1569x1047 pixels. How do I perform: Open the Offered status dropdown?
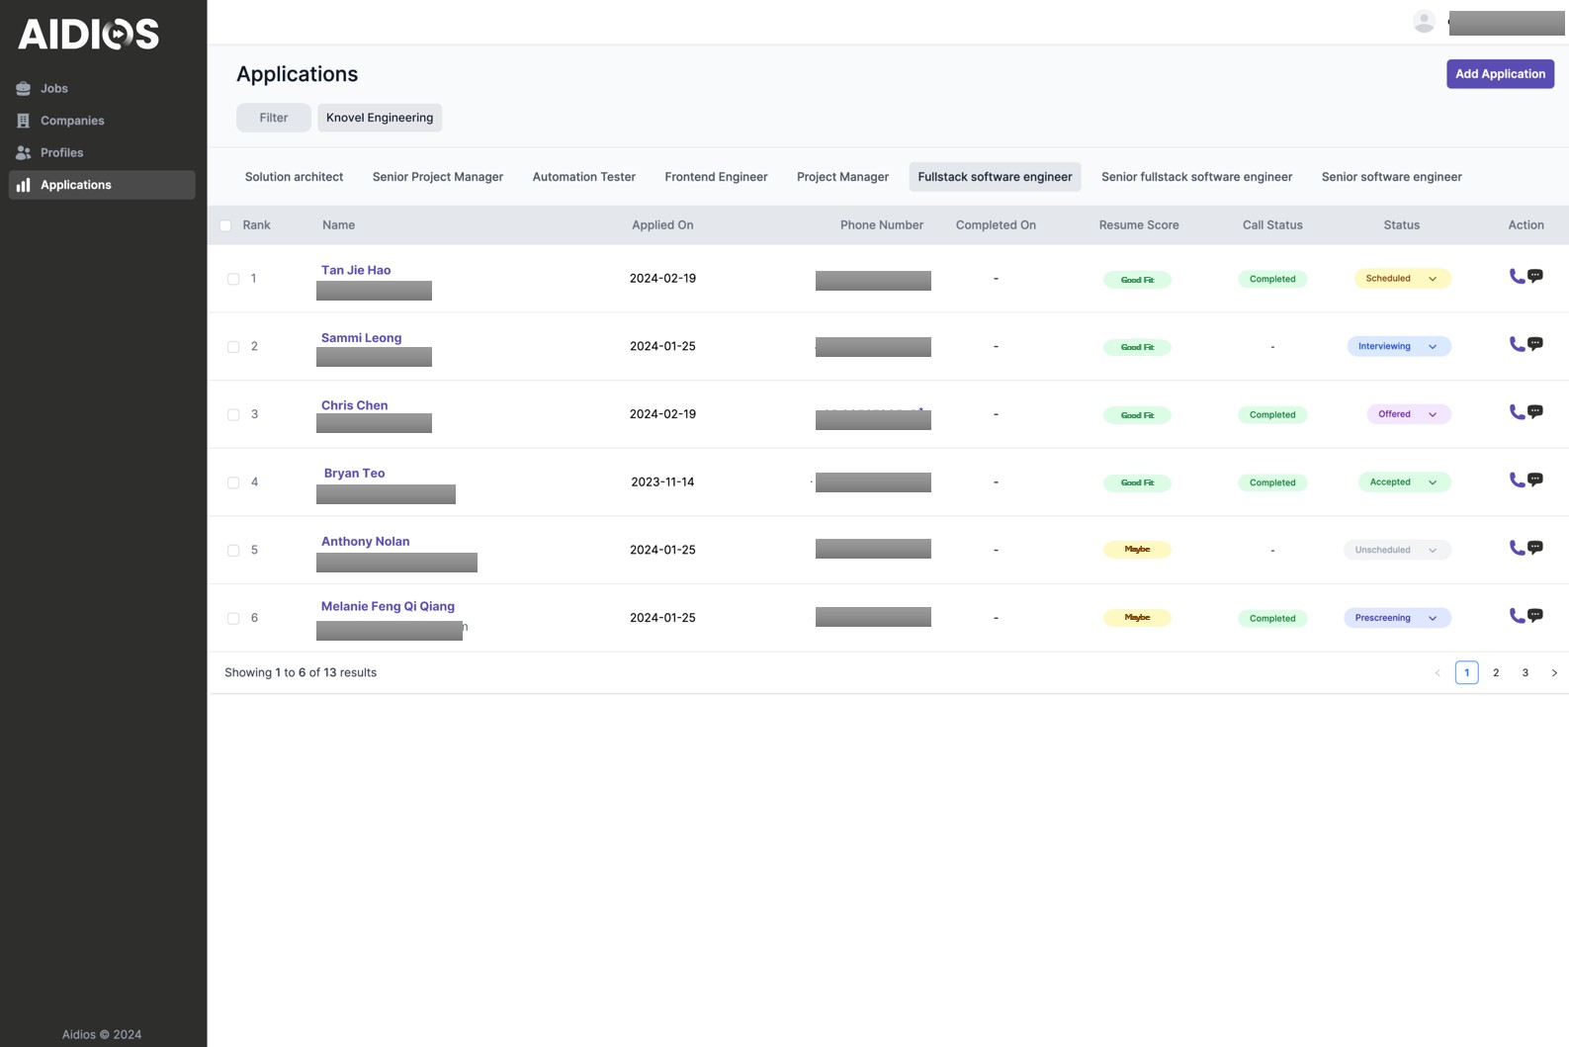[x=1408, y=414]
